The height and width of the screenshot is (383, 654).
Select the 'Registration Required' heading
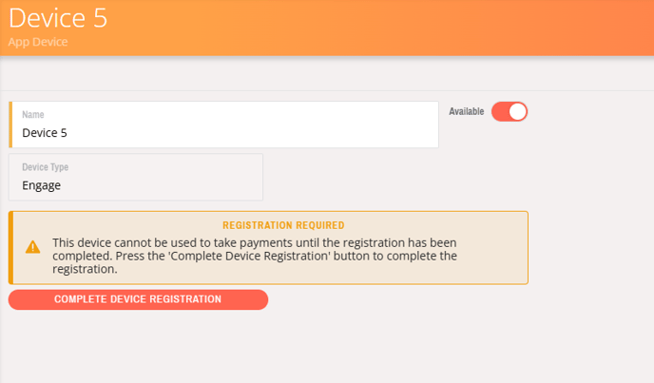(x=283, y=225)
